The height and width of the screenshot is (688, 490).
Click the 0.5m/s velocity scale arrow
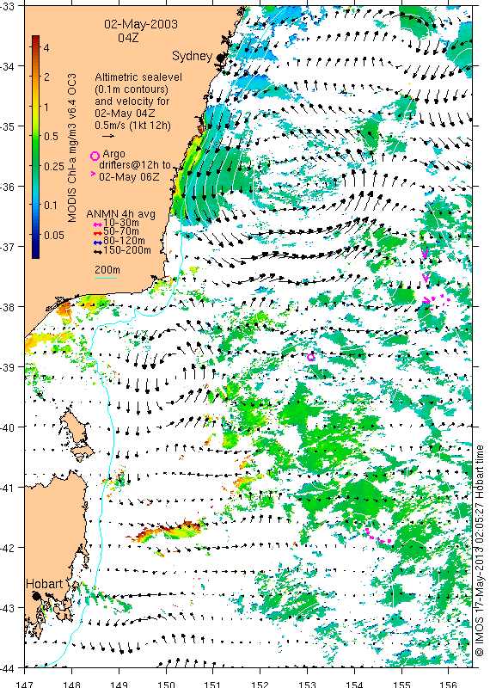tap(108, 136)
